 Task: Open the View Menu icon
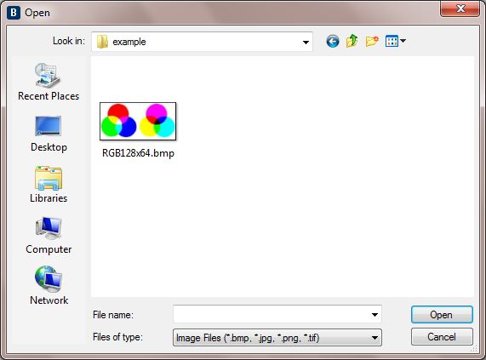tap(392, 41)
